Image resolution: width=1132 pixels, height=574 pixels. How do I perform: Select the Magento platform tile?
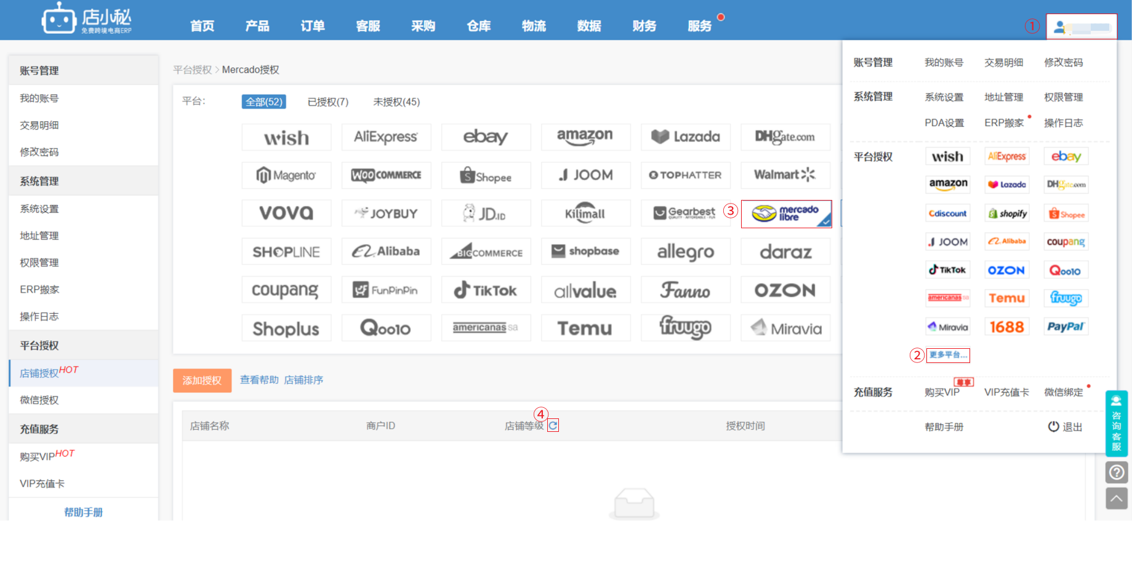coord(287,175)
